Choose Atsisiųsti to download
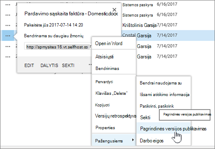Image resolution: width=215 pixels, height=149 pixels. (114, 57)
